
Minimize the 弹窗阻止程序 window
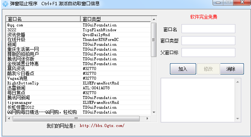tap(218, 3)
